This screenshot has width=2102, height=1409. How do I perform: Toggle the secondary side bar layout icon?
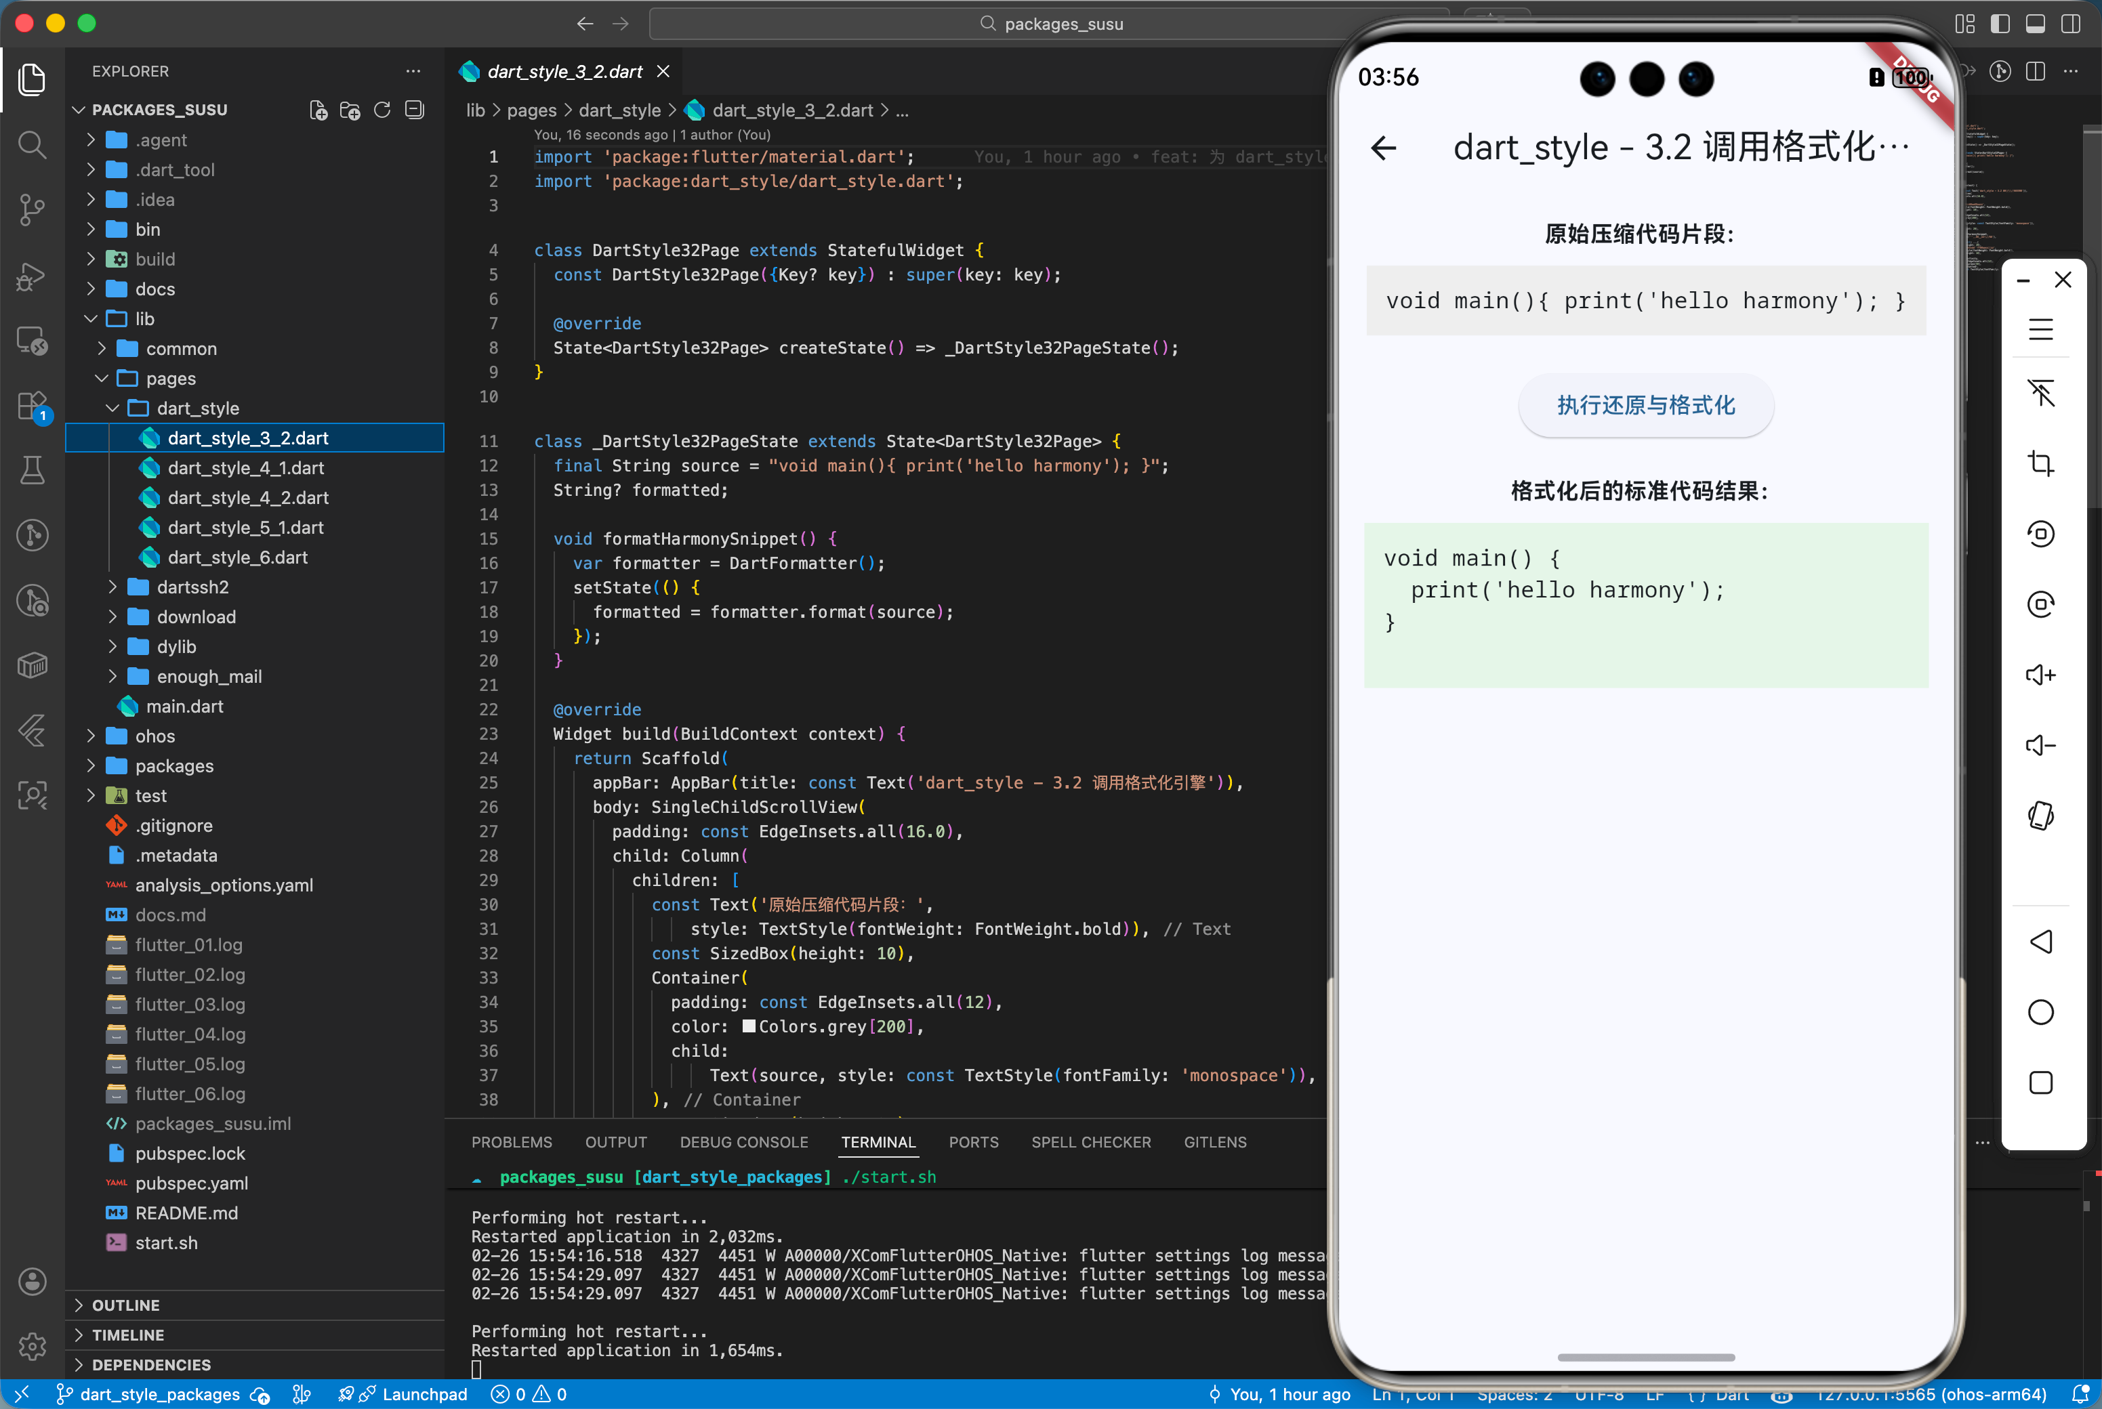coord(2071,23)
